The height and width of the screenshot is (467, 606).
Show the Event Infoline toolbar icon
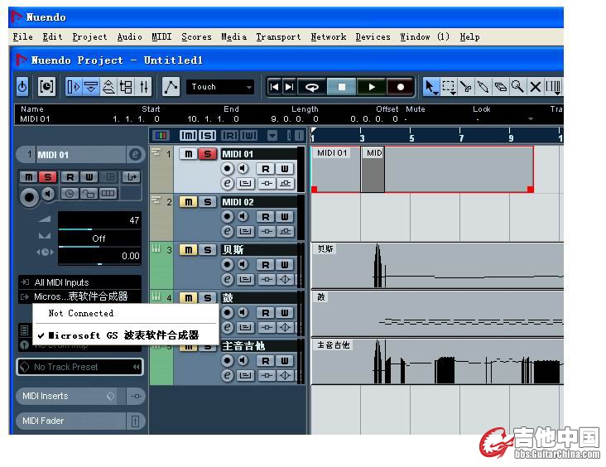(x=91, y=87)
